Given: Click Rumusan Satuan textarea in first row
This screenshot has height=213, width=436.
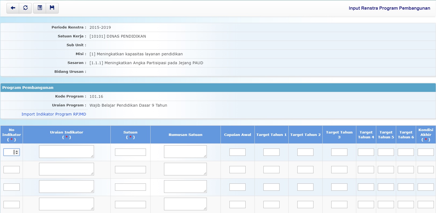Looking at the screenshot, I should pos(185,152).
